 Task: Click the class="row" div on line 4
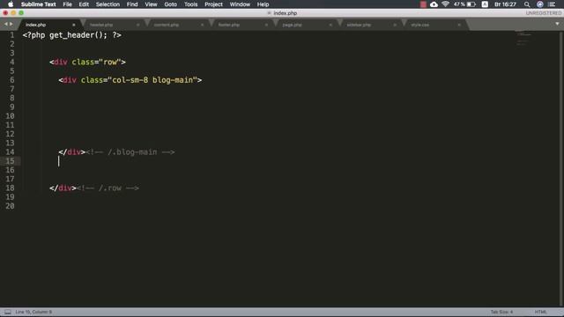click(x=88, y=63)
